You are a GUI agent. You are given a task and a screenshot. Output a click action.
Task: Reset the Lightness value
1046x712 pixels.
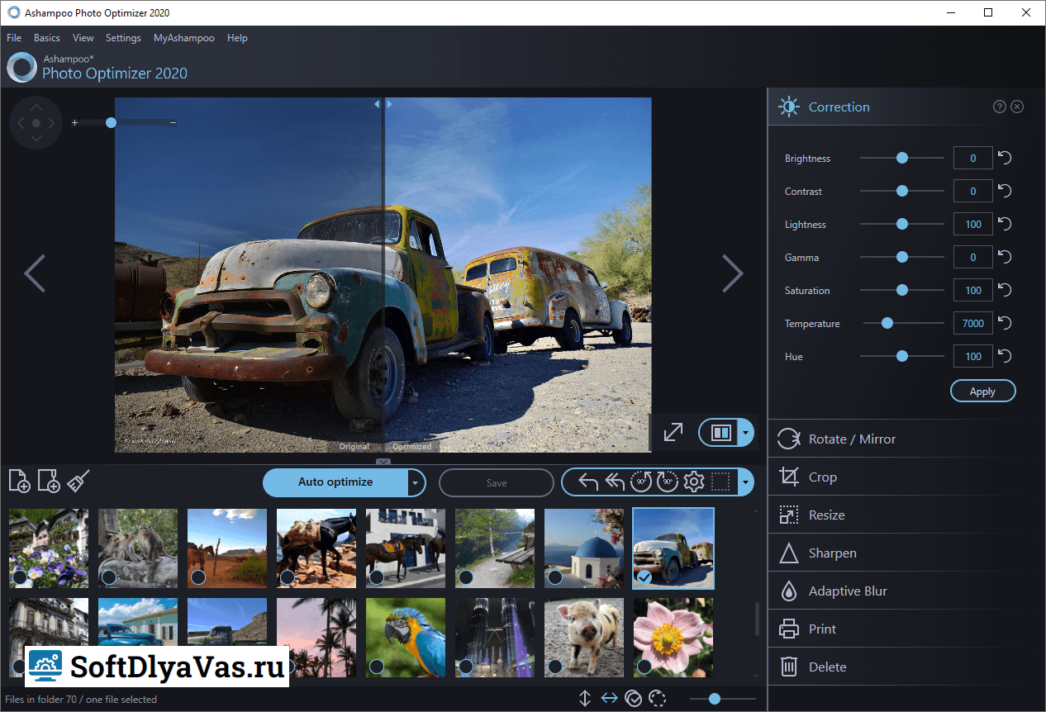tap(1005, 224)
